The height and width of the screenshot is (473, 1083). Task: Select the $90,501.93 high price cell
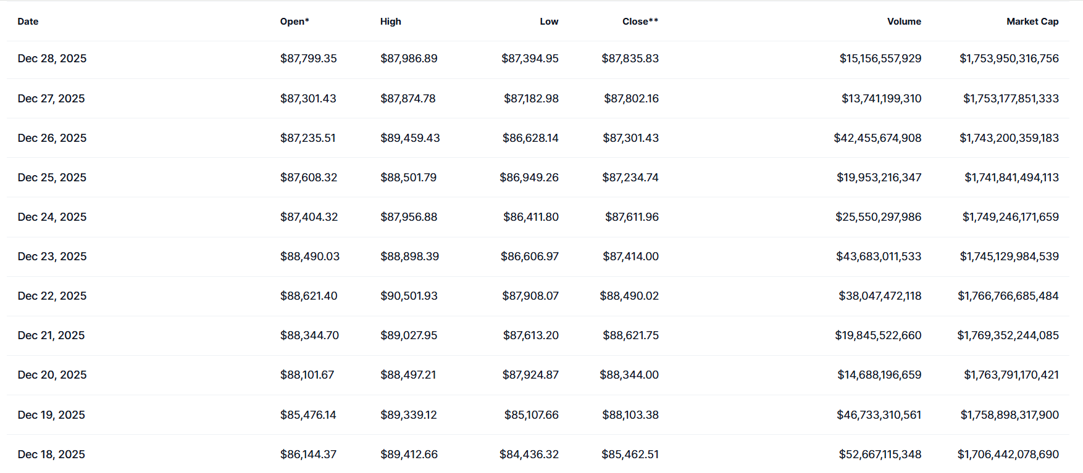(x=409, y=296)
